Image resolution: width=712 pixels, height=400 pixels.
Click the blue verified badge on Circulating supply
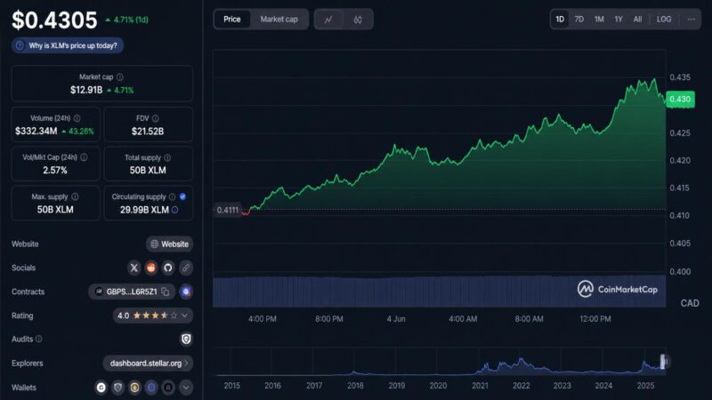[x=182, y=196]
